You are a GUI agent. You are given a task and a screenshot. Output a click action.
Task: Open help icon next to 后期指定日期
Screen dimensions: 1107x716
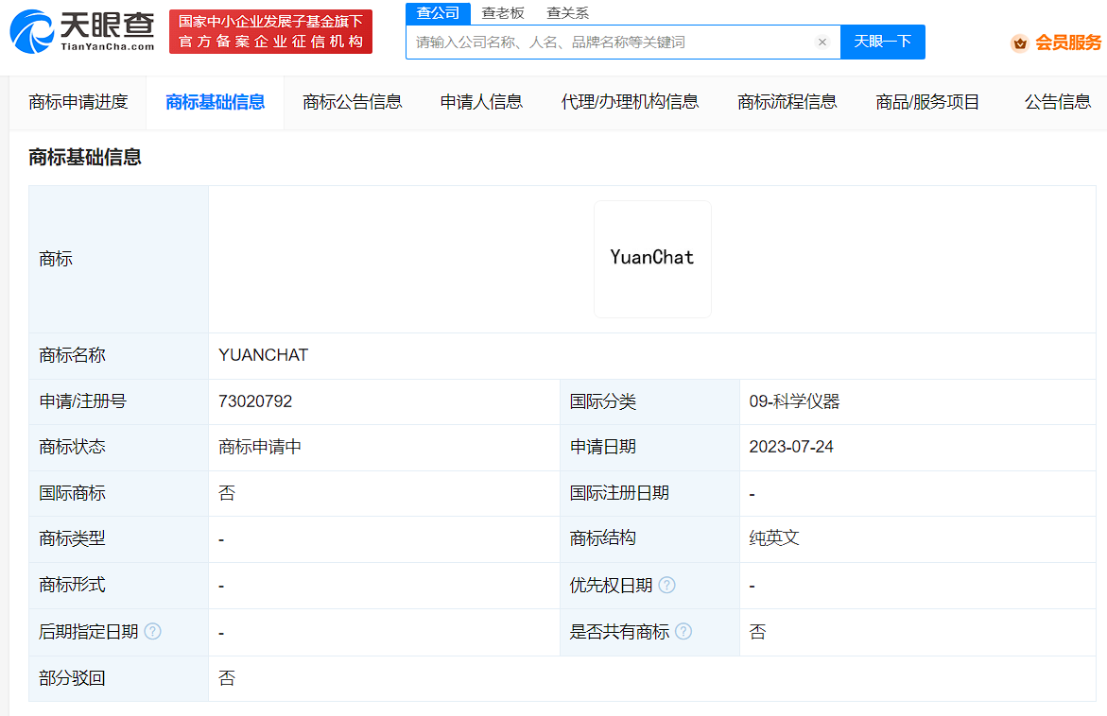point(152,631)
